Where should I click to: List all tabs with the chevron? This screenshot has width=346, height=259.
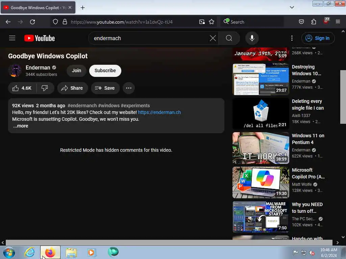pos(292,7)
